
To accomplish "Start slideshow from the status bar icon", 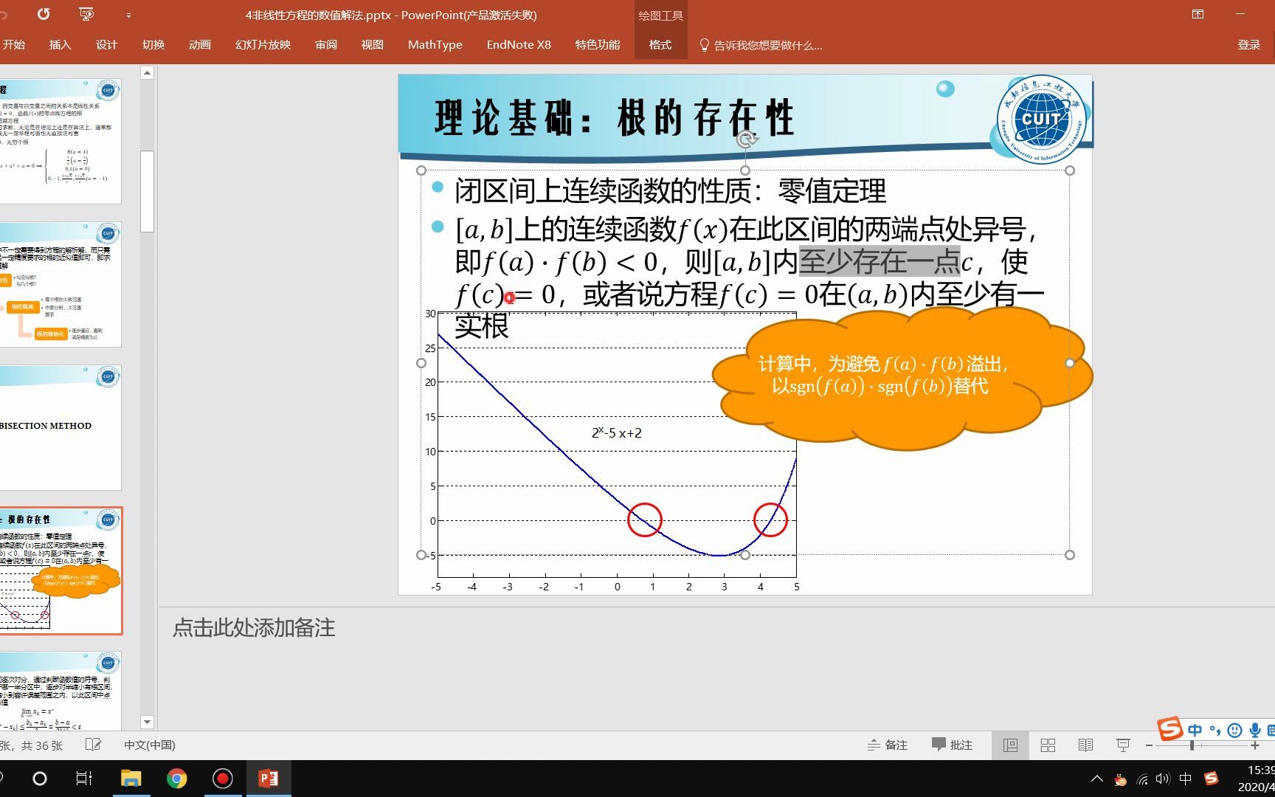I will click(1122, 745).
